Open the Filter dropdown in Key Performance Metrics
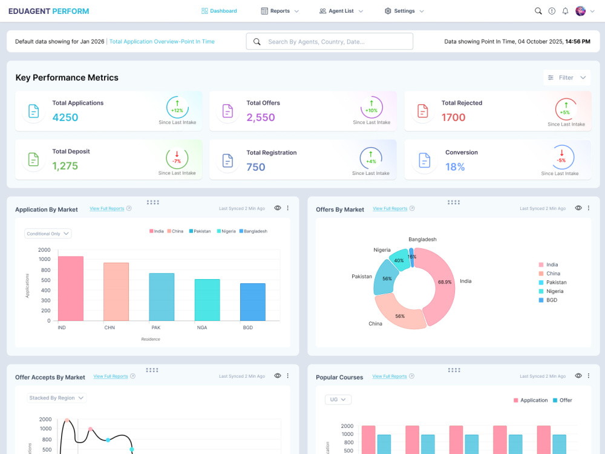 pos(567,77)
